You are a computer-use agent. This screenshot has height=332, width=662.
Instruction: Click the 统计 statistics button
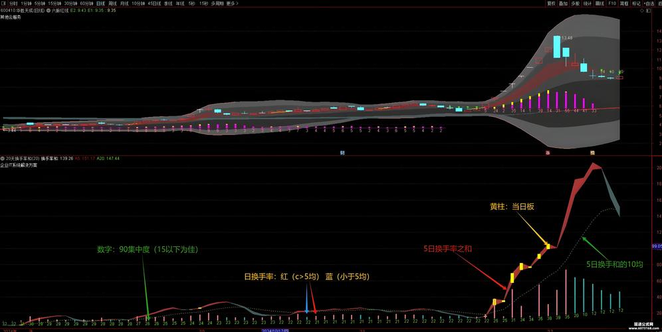587,3
